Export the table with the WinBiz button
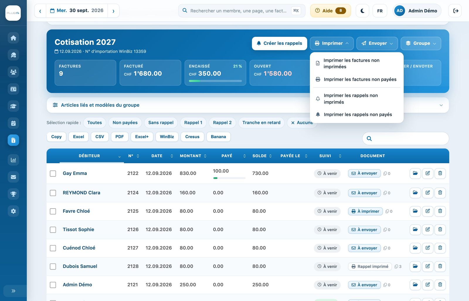This screenshot has height=301, width=469. tap(167, 137)
